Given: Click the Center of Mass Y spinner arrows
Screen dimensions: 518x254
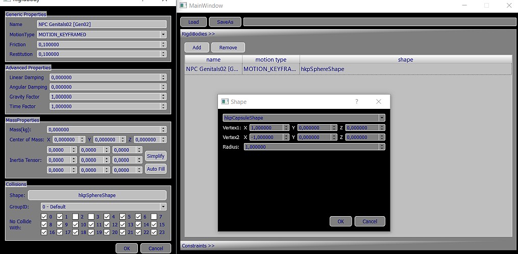Looking at the screenshot, I should click(122, 140).
